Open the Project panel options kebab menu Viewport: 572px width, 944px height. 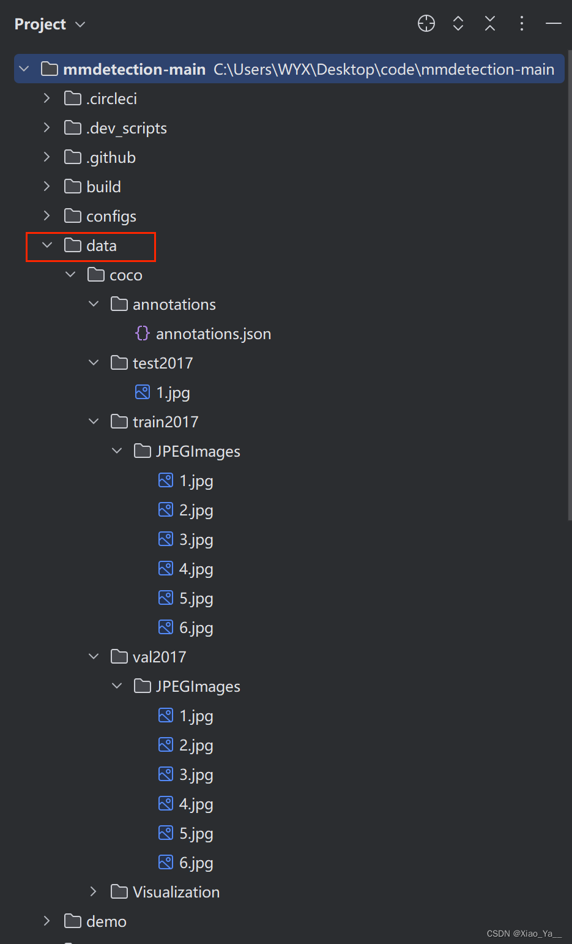522,23
